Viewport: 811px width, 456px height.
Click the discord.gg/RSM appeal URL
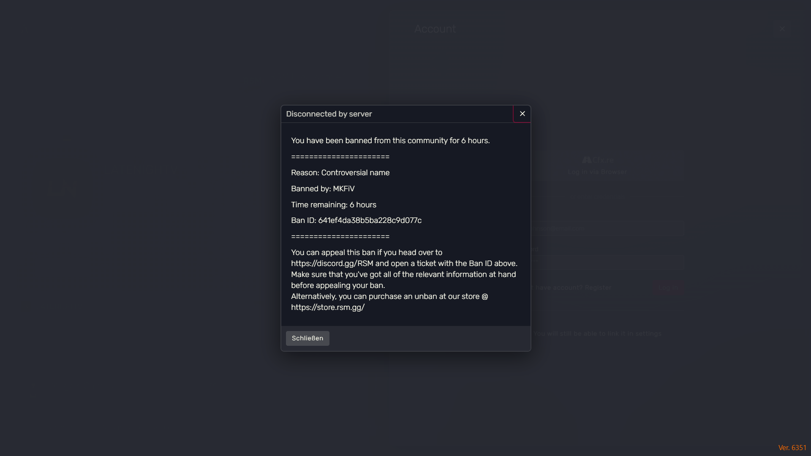pos(332,263)
